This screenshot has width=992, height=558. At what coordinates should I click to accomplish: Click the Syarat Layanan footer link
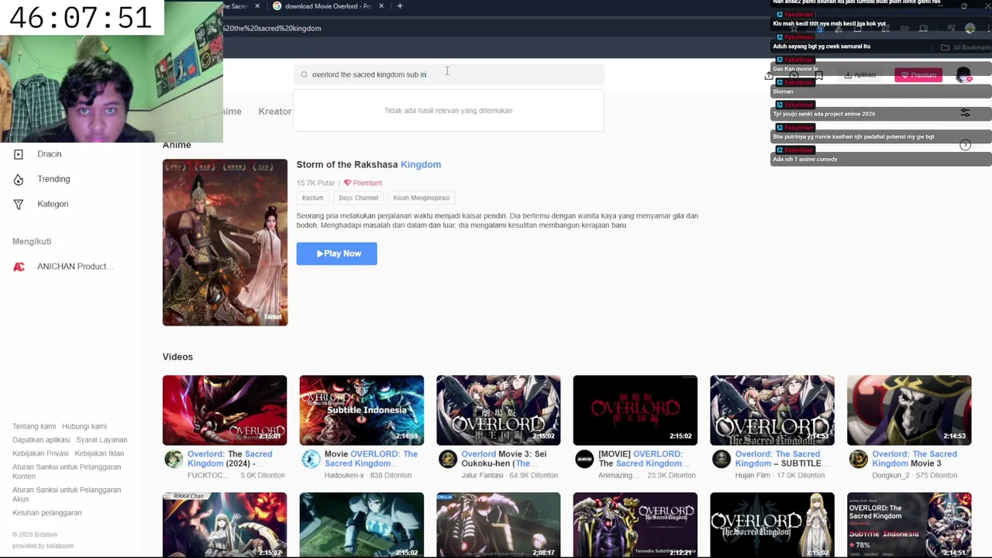[x=102, y=439]
